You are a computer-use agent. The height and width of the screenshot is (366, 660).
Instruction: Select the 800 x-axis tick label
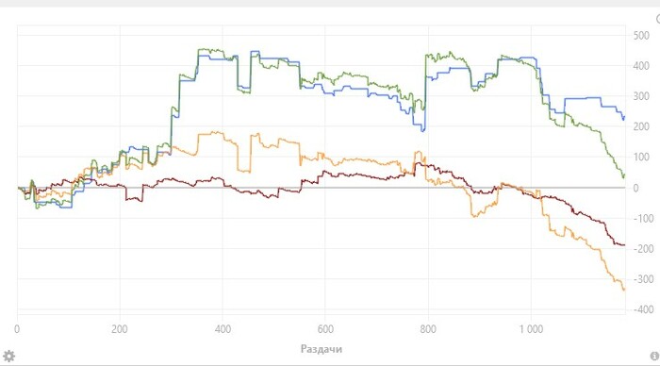[428, 329]
